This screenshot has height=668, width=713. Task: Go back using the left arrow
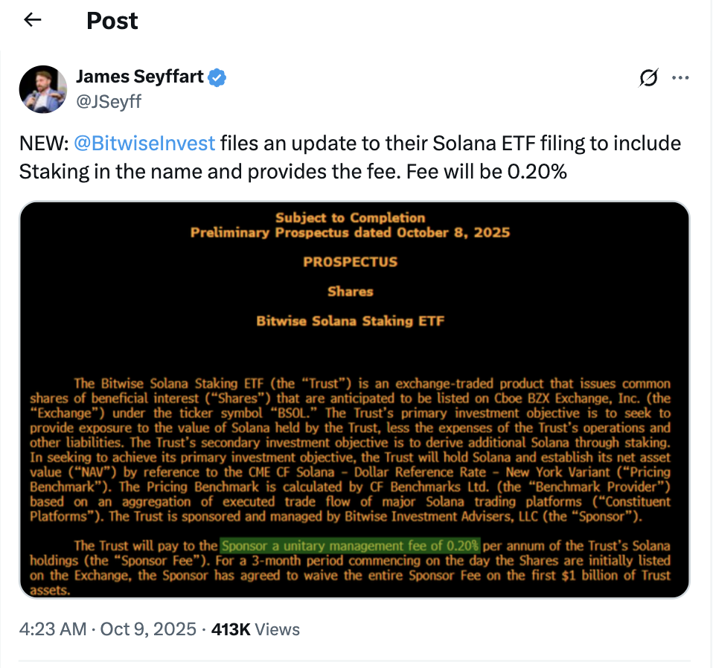point(32,20)
